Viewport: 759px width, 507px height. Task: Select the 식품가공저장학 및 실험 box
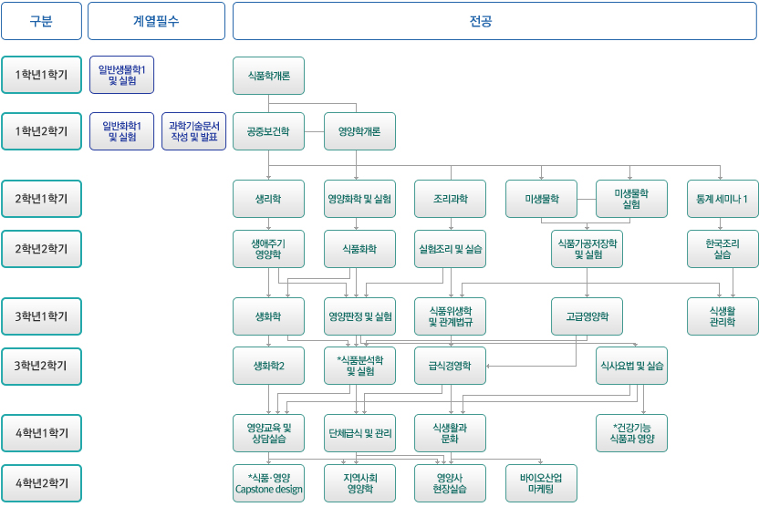point(587,249)
